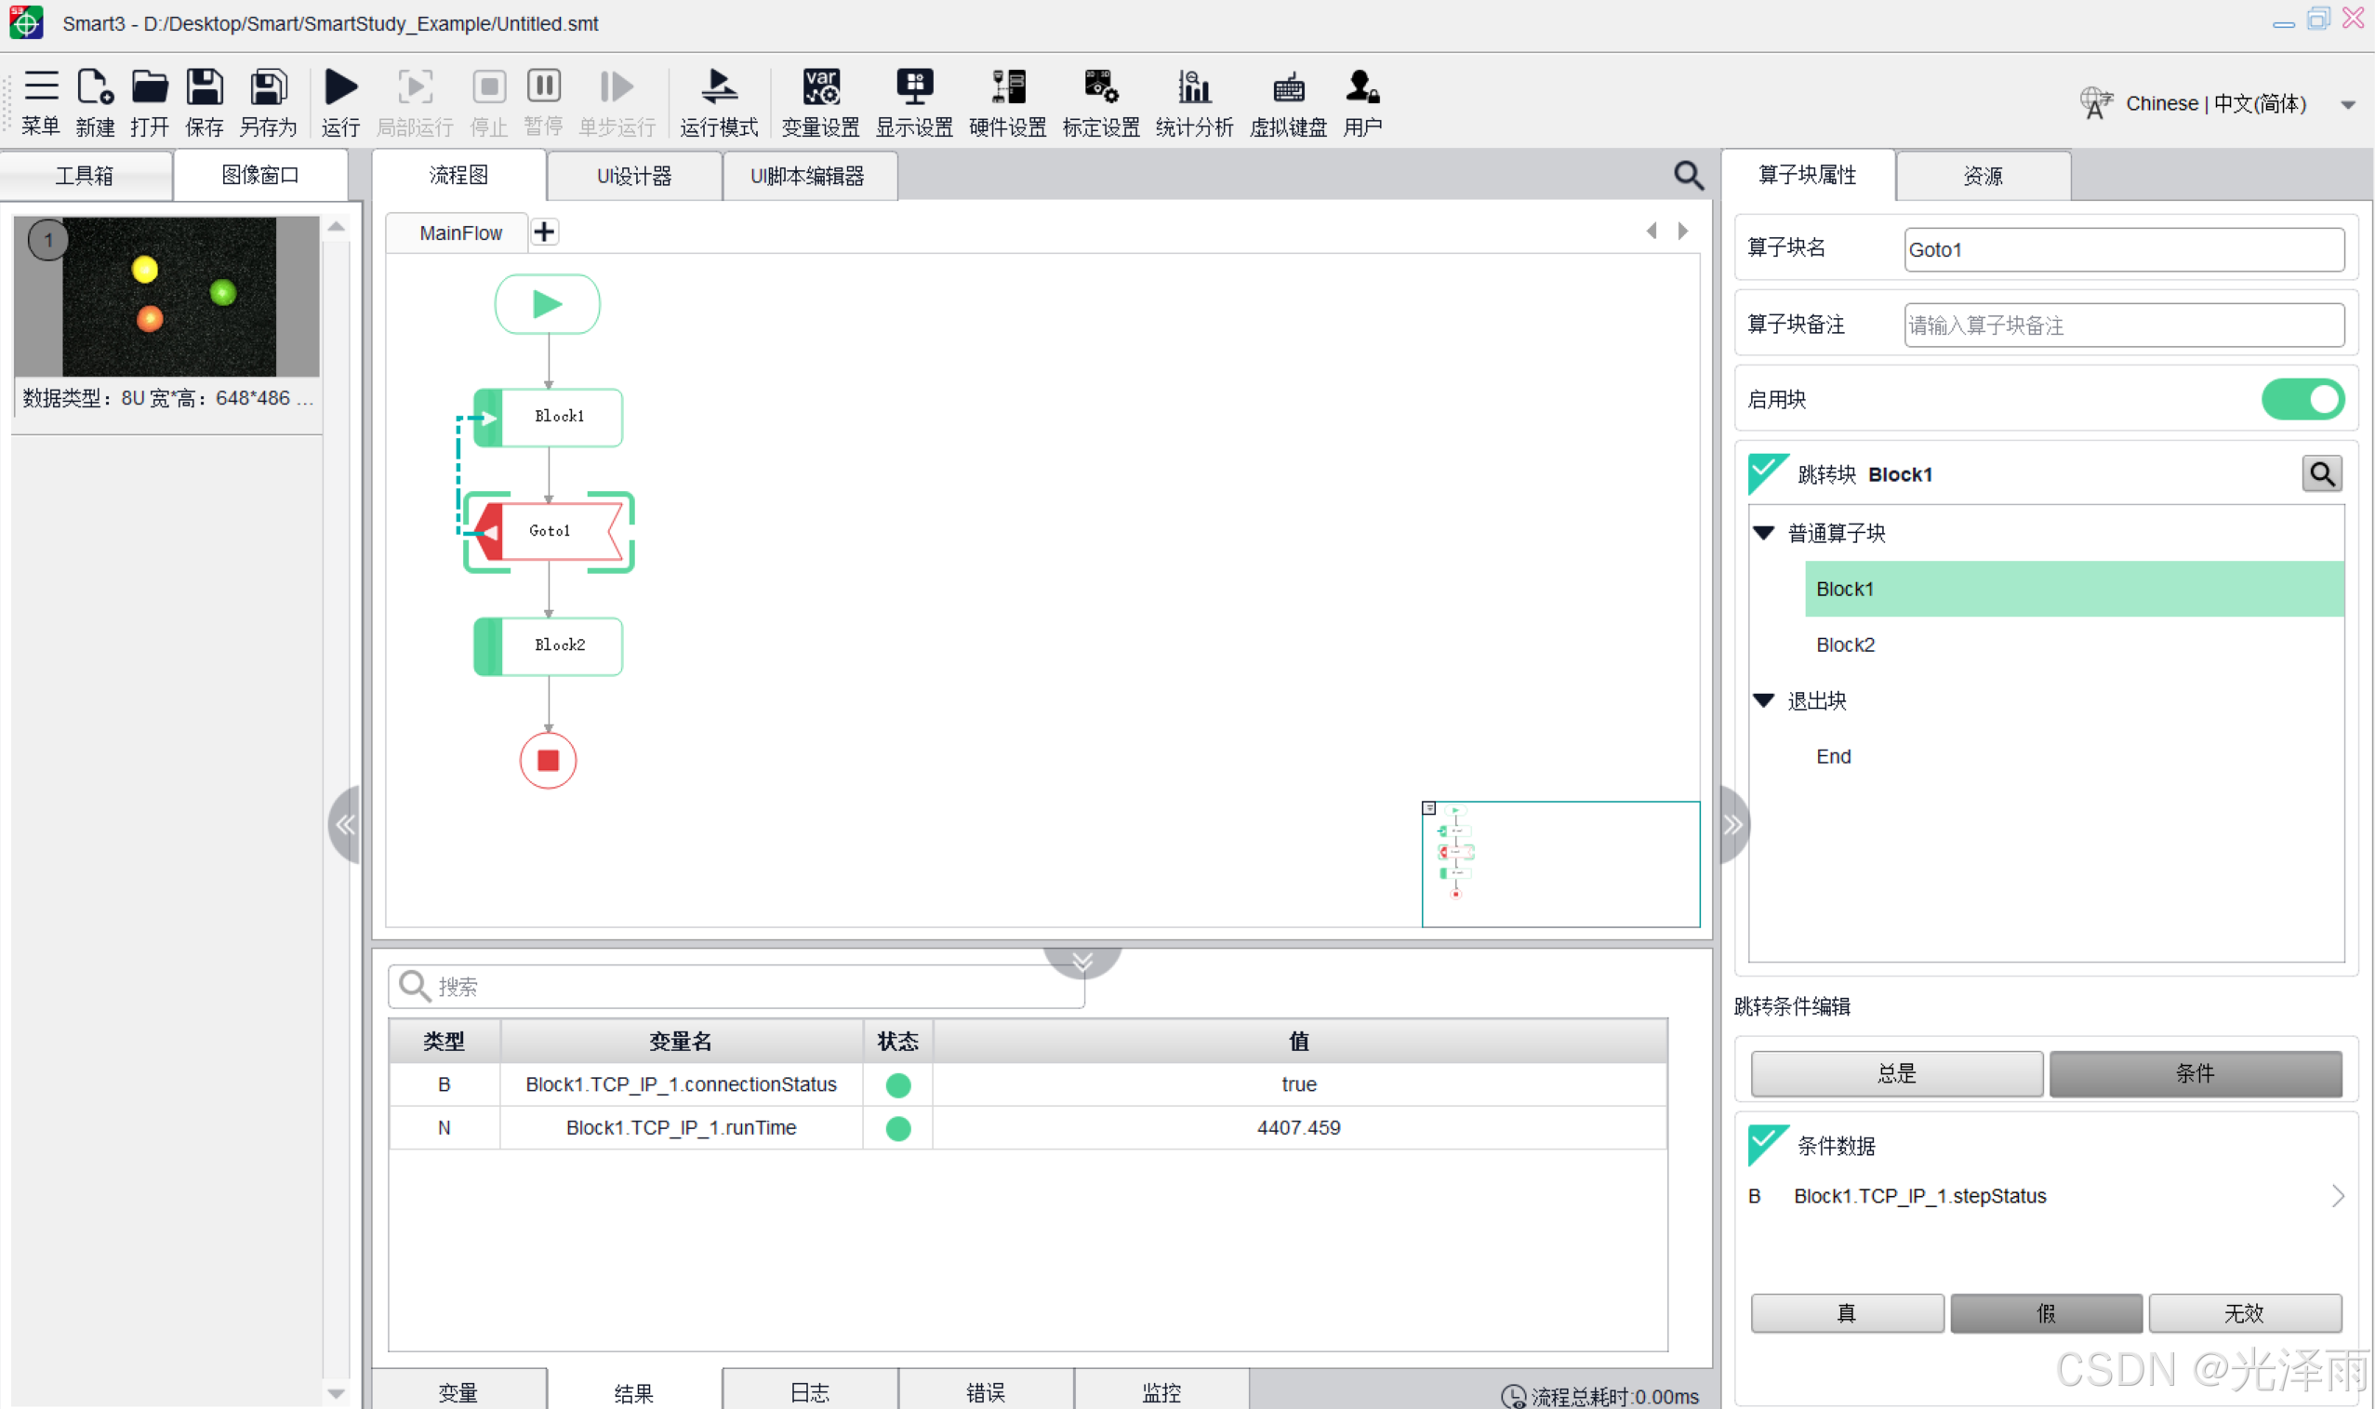Open Hardware Settings (硬件设置) icon

click(x=1007, y=88)
